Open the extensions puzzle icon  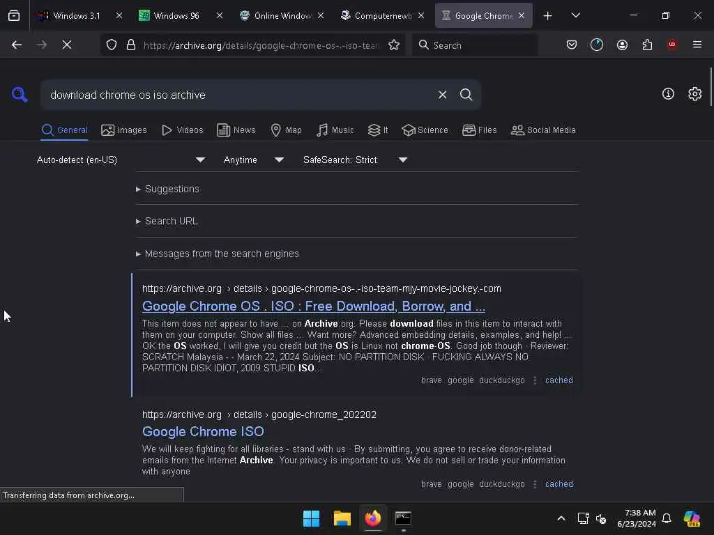[647, 45]
